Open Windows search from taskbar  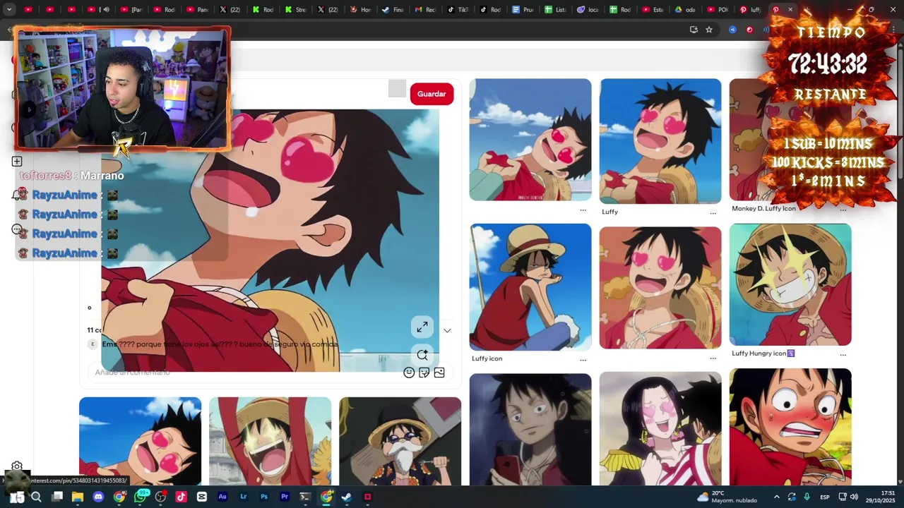pyautogui.click(x=37, y=497)
